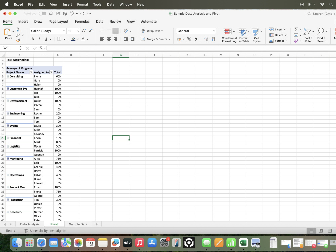Image resolution: width=336 pixels, height=252 pixels.
Task: Open Finder from the Dock
Action: point(17,243)
